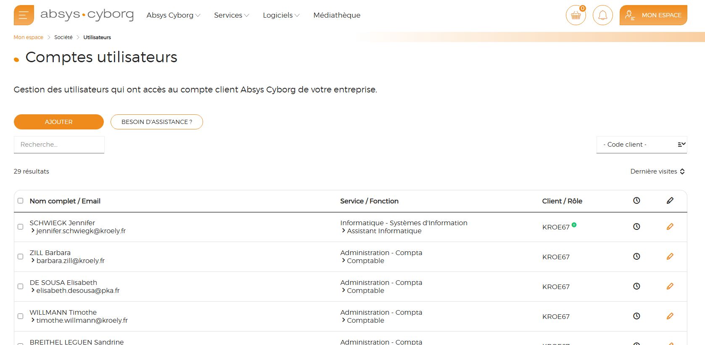Change sort order via Dernière visites
705x345 pixels.
(657, 171)
